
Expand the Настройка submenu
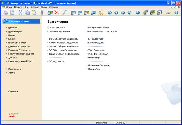[94, 69]
